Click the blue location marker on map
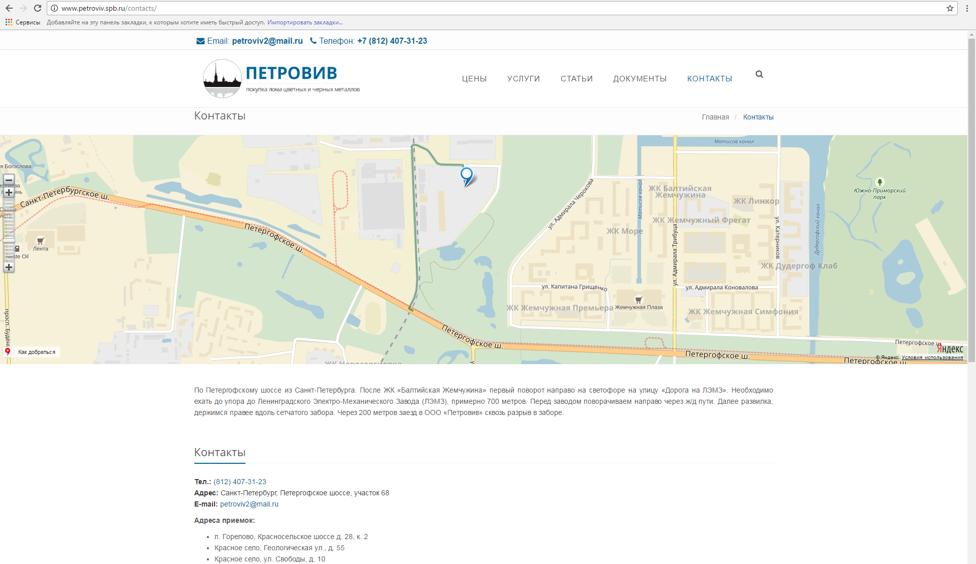976x564 pixels. [x=466, y=176]
